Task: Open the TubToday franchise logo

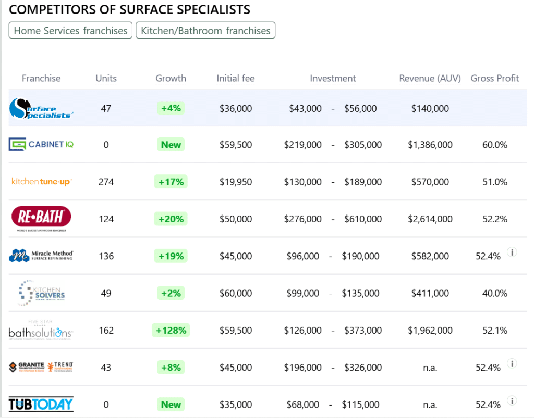Action: 41,404
